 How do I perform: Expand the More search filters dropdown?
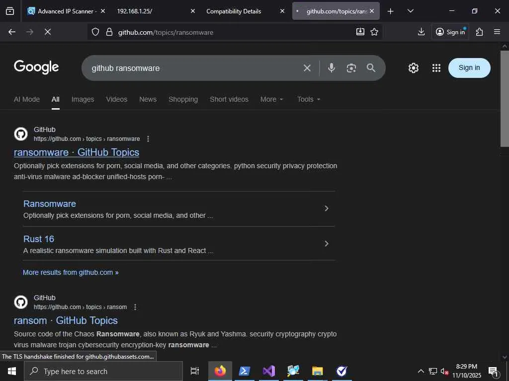pyautogui.click(x=272, y=99)
